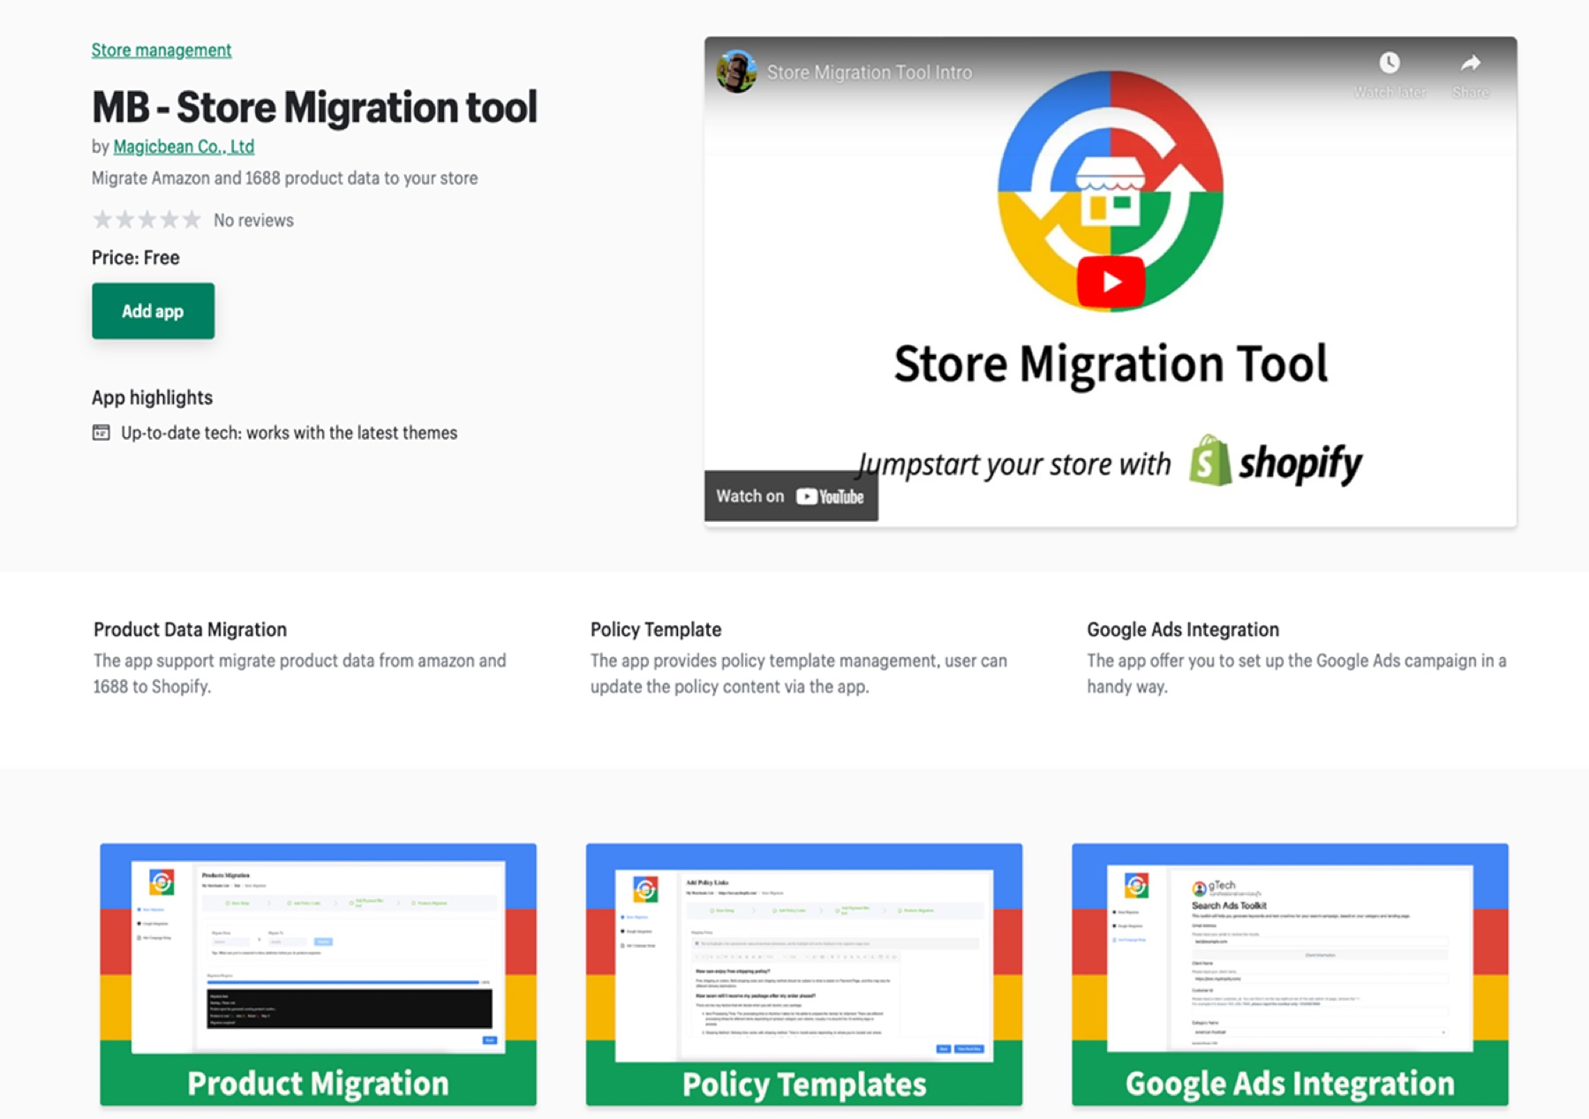
Task: Open the Store management category link
Action: pyautogui.click(x=162, y=50)
